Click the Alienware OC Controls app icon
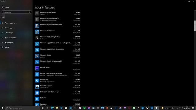196x110 pixels. point(37,32)
